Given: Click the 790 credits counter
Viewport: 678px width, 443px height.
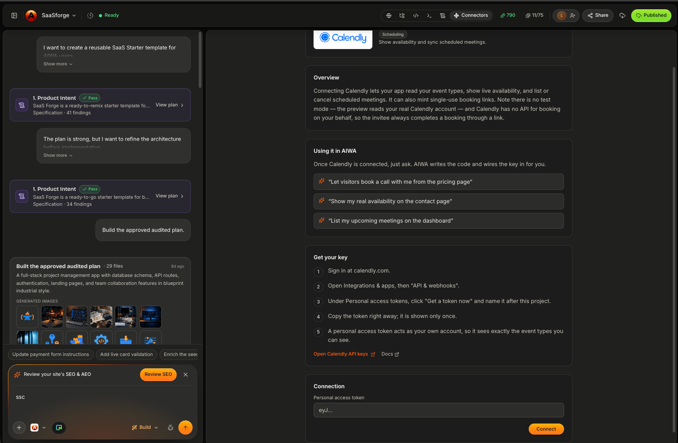Looking at the screenshot, I should coord(508,15).
